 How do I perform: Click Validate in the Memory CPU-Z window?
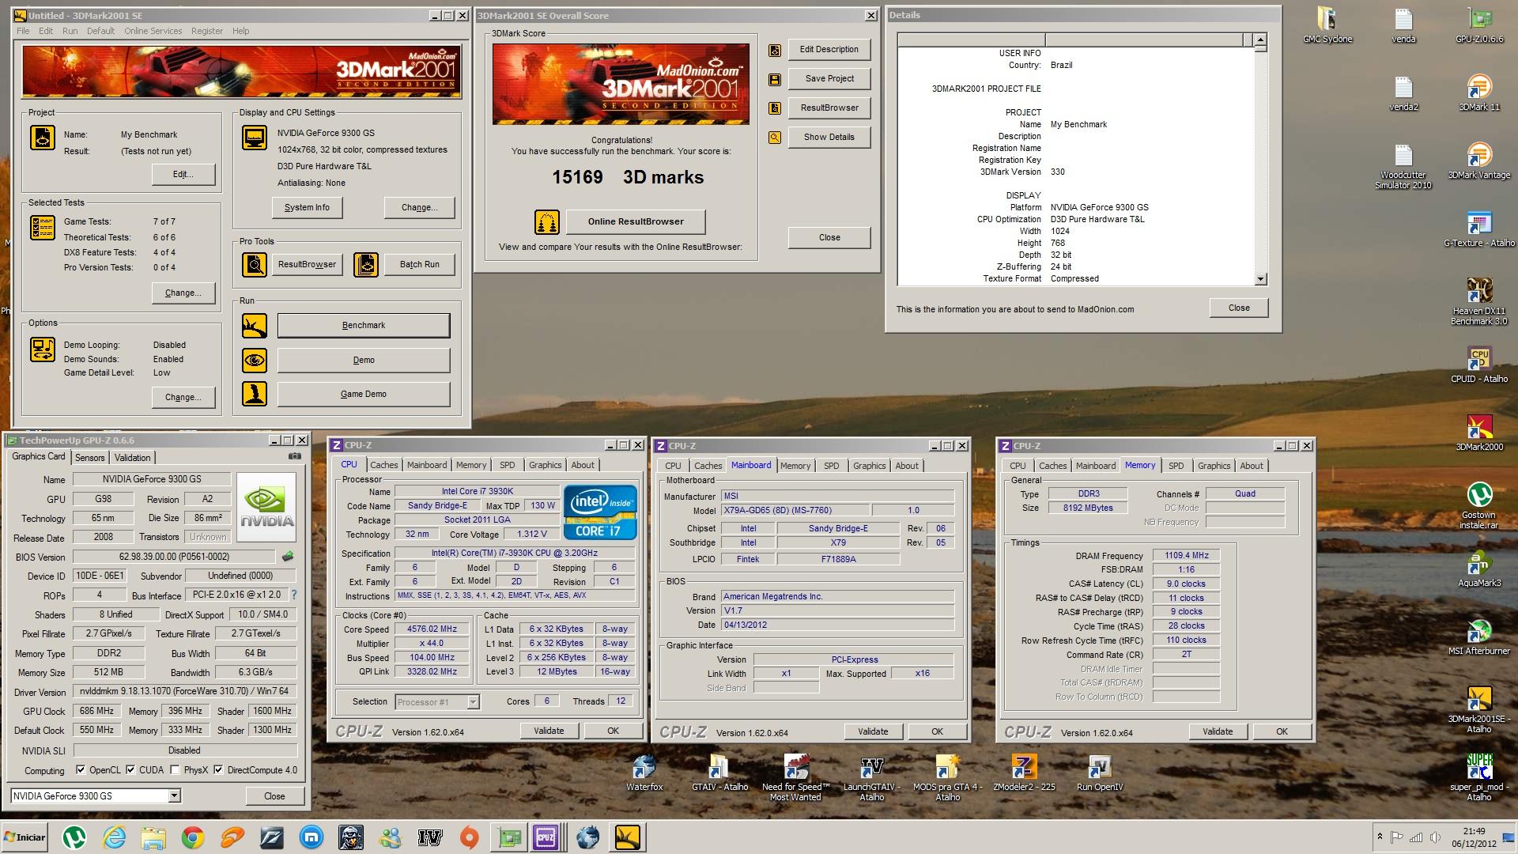point(1218,732)
